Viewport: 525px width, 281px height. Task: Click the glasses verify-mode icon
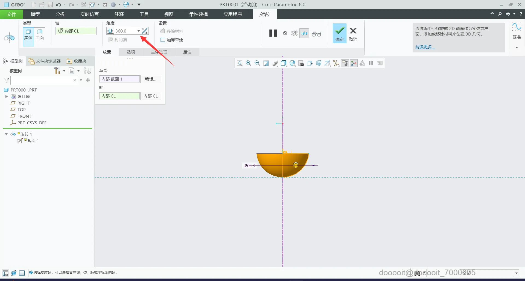click(316, 34)
